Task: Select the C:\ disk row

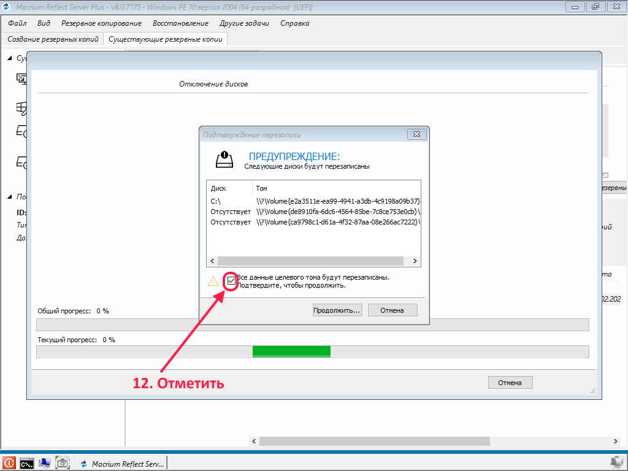Action: tap(313, 201)
